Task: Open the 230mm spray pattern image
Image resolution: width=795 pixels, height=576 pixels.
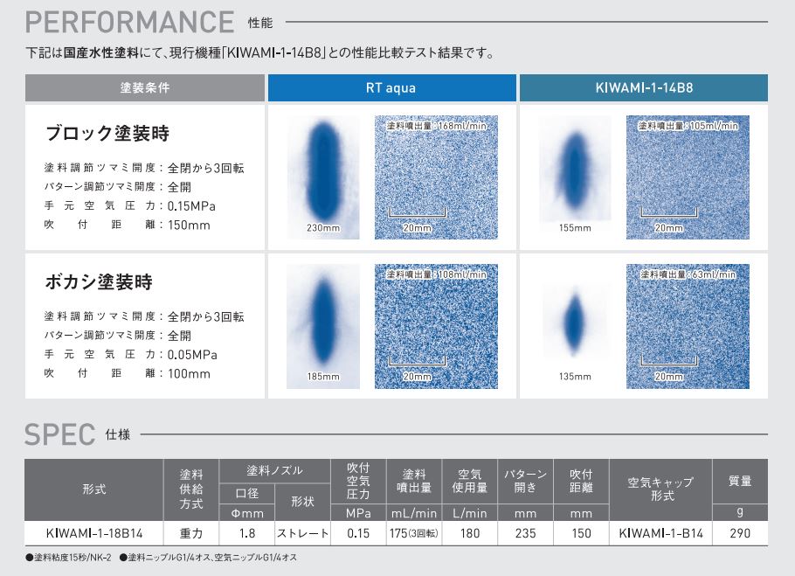Action: click(x=323, y=177)
